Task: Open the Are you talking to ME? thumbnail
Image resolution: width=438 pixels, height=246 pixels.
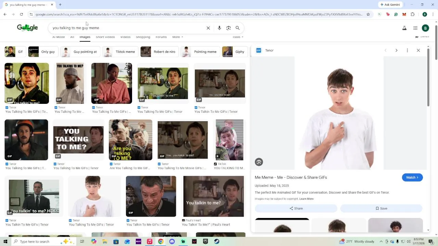Action: click(x=130, y=140)
